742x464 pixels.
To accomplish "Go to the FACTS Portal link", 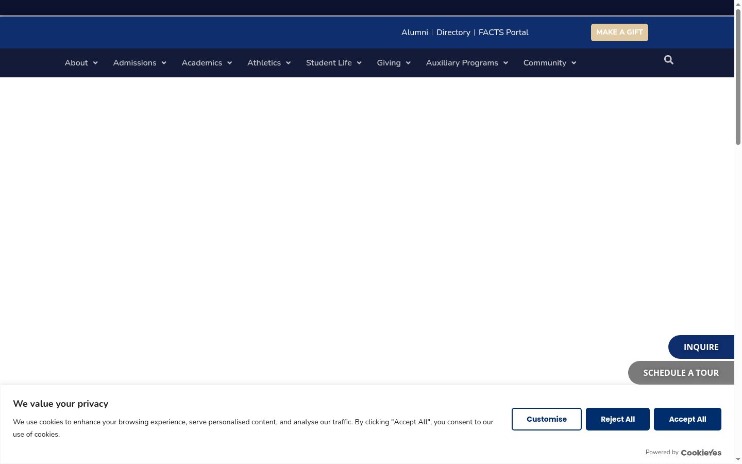I will coord(503,32).
